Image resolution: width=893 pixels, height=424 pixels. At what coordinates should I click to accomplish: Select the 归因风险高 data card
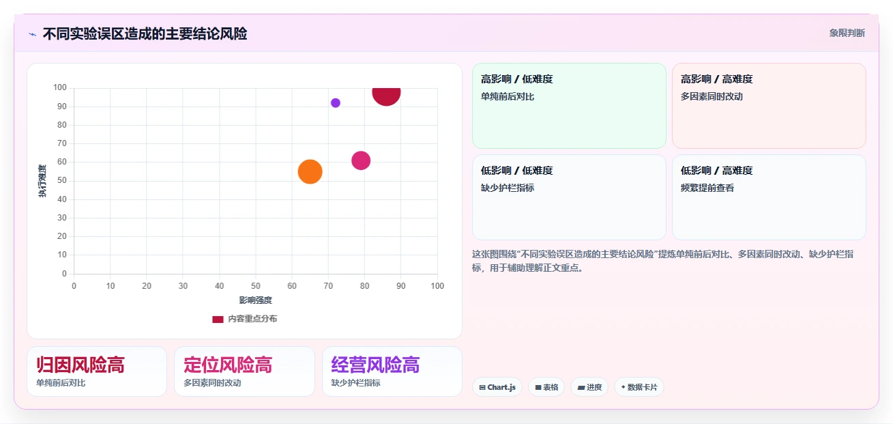coord(97,371)
